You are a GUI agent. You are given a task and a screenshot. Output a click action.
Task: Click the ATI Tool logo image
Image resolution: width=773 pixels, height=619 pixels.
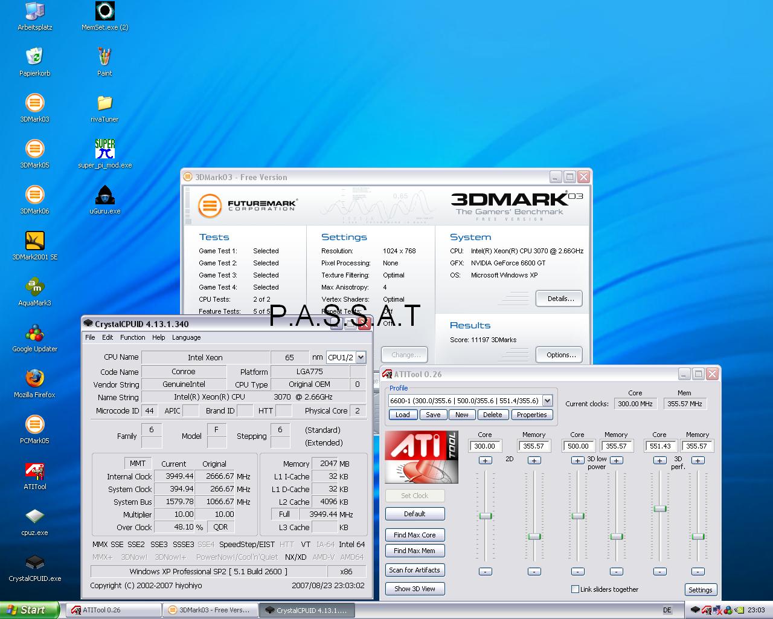click(x=422, y=457)
